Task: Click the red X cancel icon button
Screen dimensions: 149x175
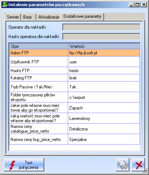Action: point(138,164)
